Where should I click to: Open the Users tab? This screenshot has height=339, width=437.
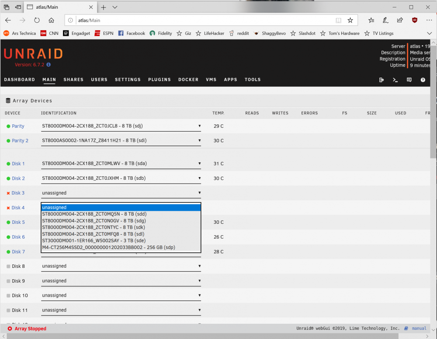click(x=99, y=79)
